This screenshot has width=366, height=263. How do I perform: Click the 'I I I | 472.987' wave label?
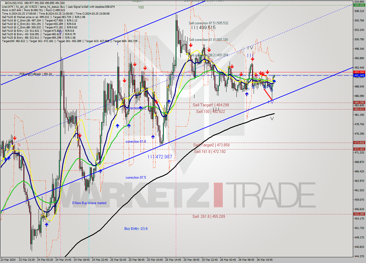pyautogui.click(x=160, y=157)
